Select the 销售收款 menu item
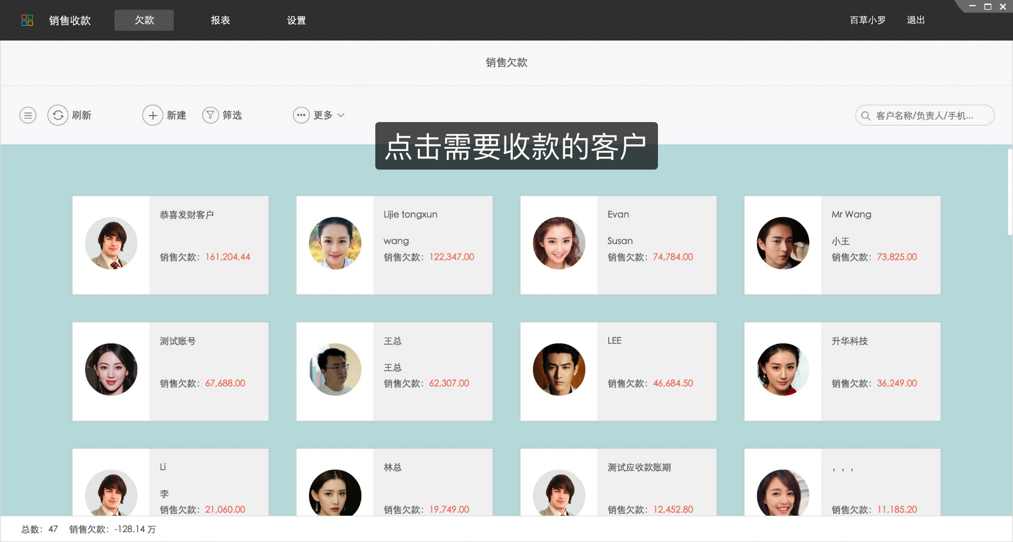This screenshot has width=1013, height=542. point(69,20)
